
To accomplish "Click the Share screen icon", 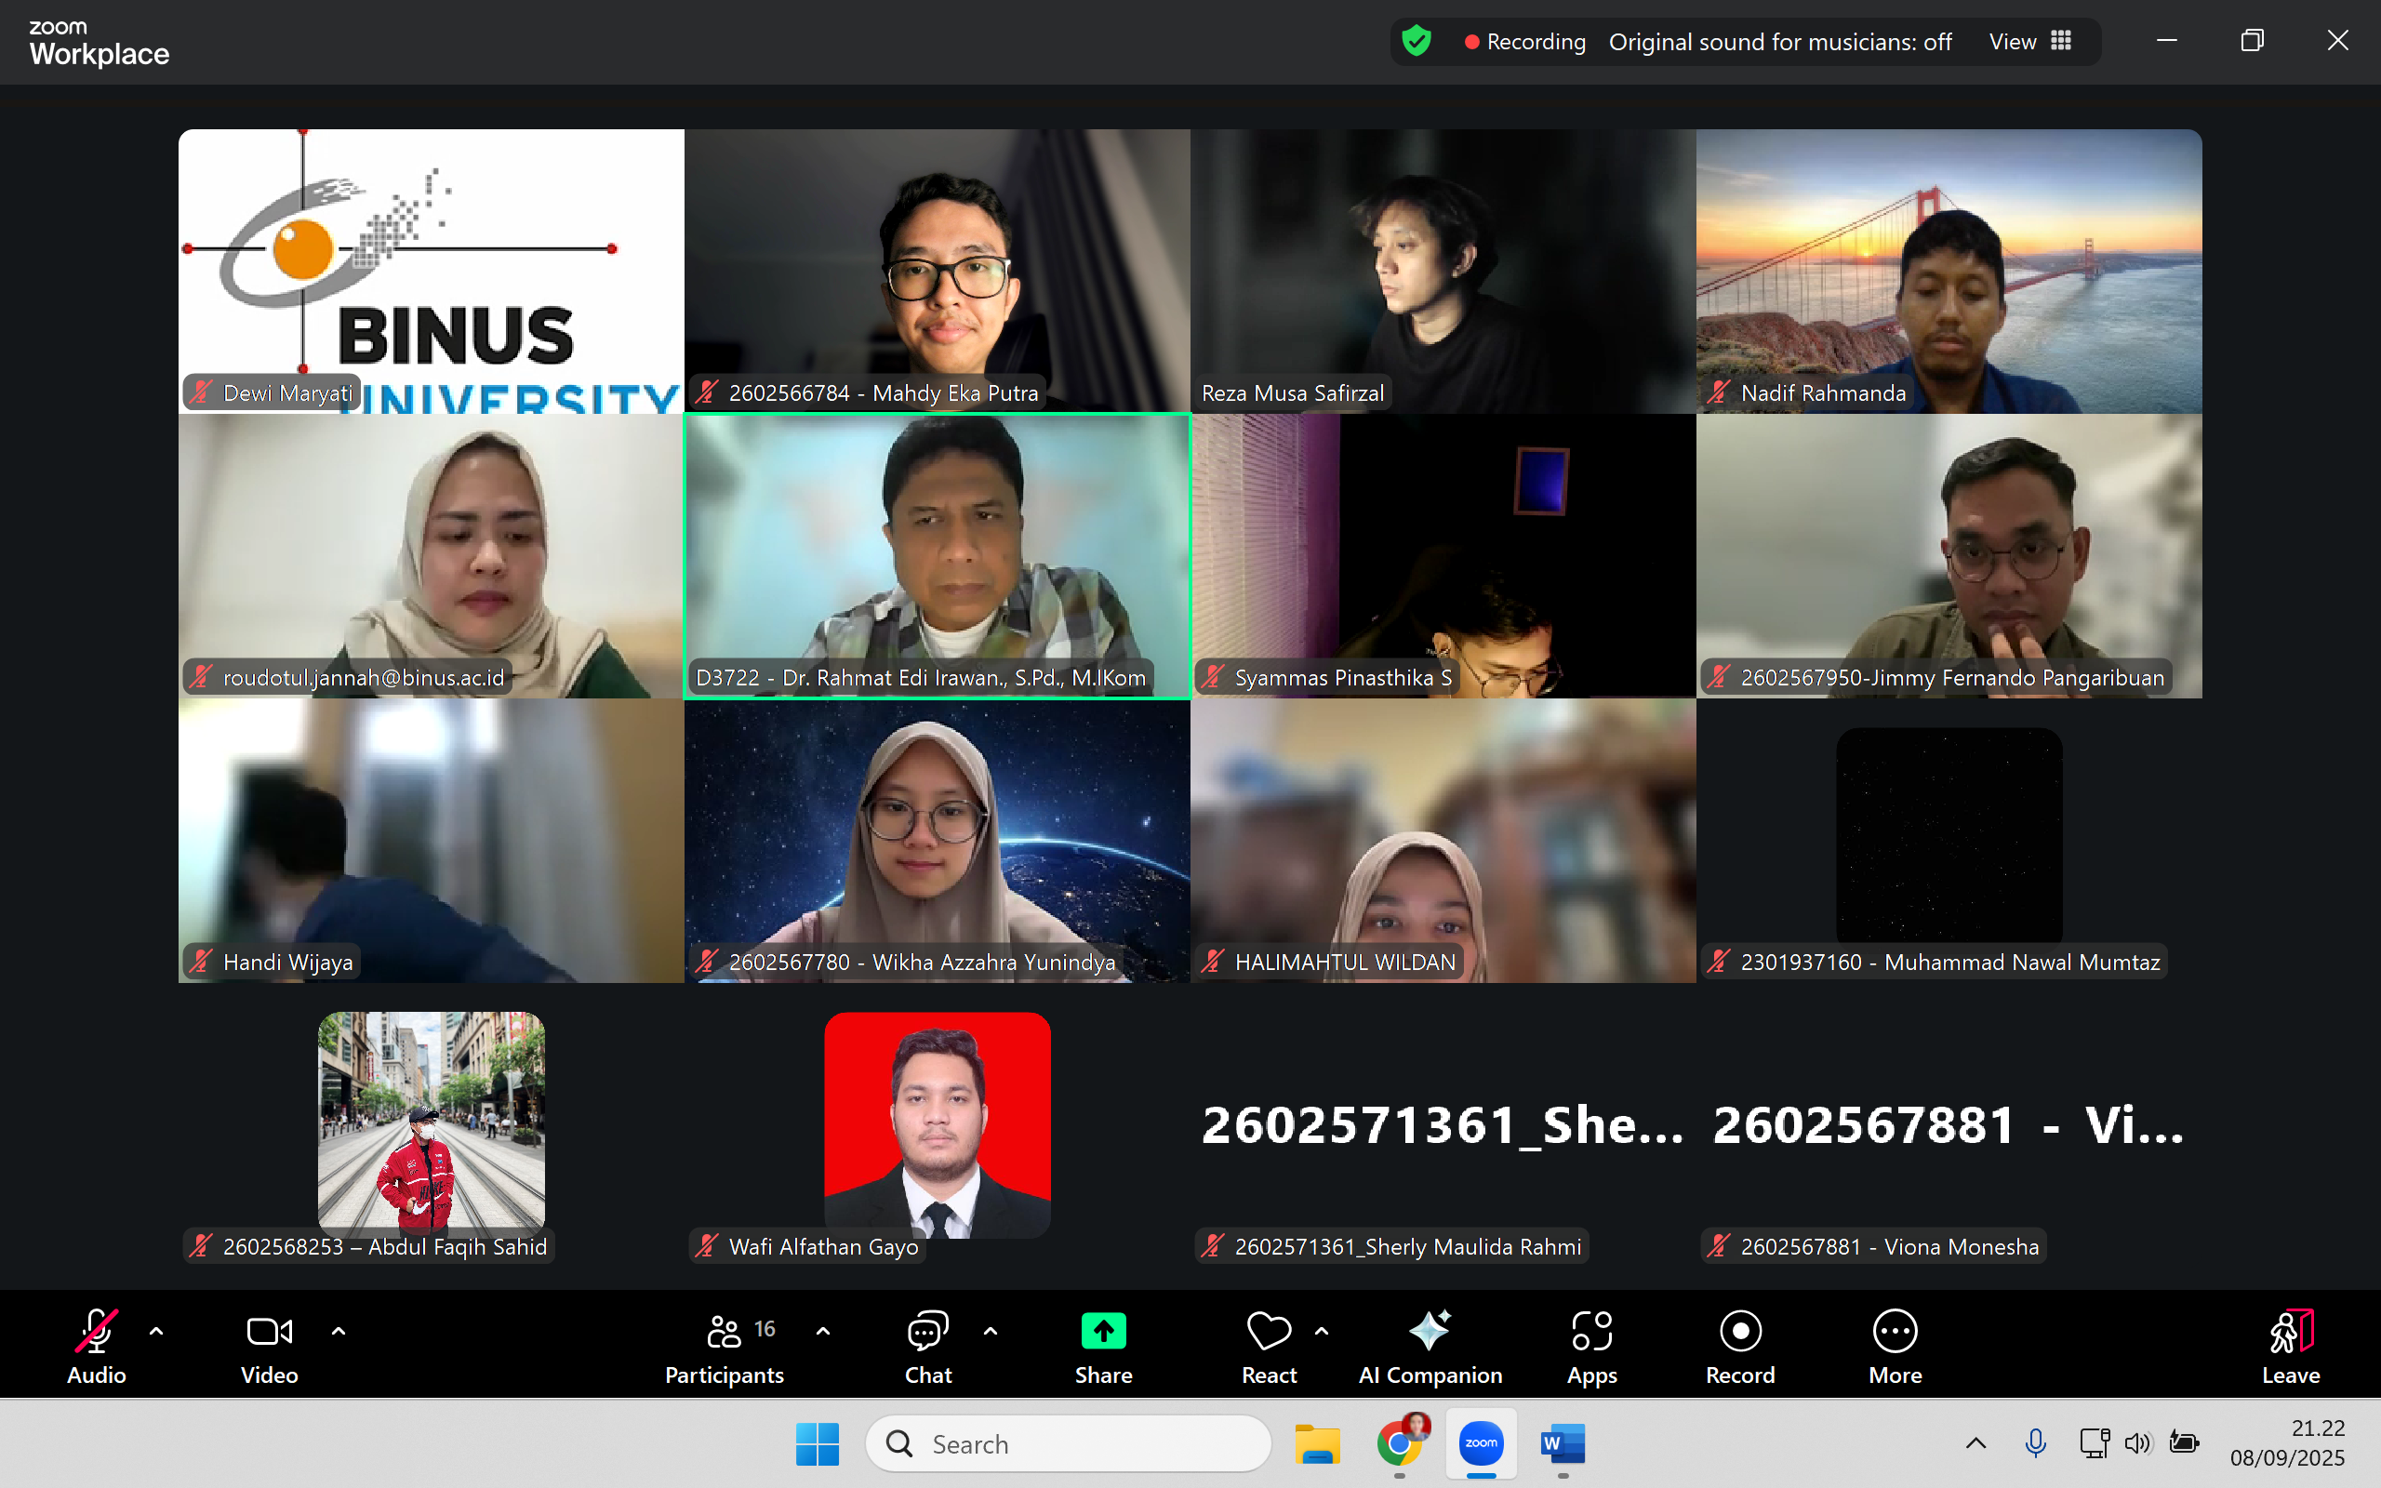I will pyautogui.click(x=1103, y=1332).
